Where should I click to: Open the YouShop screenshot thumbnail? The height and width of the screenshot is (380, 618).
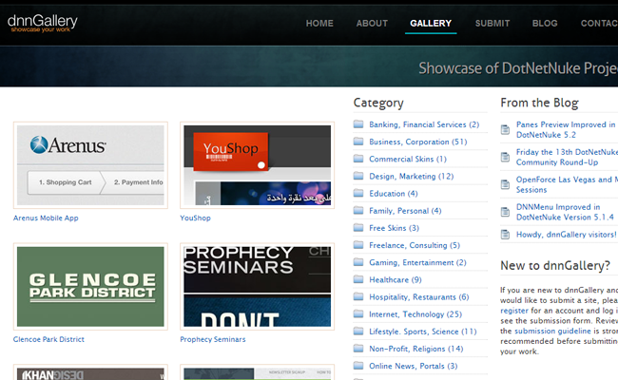(x=258, y=165)
